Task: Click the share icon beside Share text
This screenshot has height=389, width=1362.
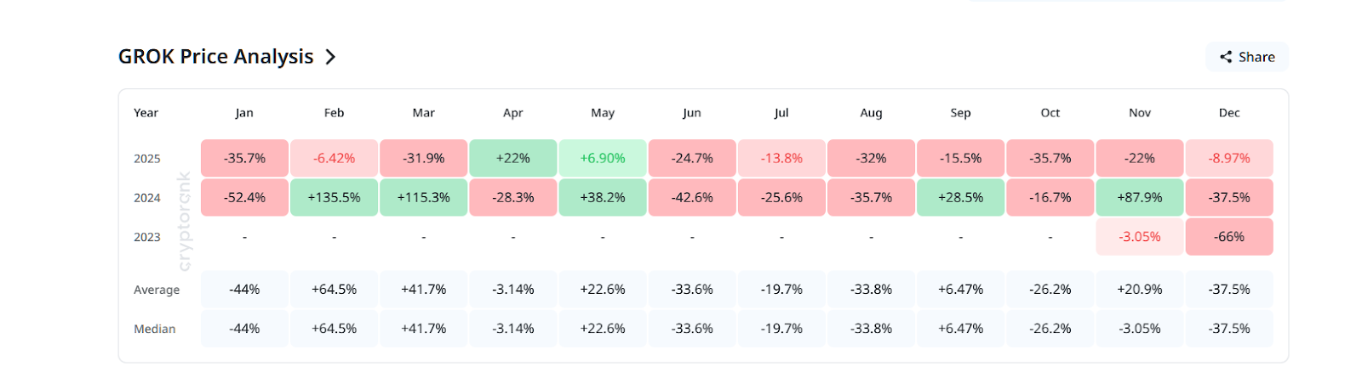Action: coord(1226,57)
